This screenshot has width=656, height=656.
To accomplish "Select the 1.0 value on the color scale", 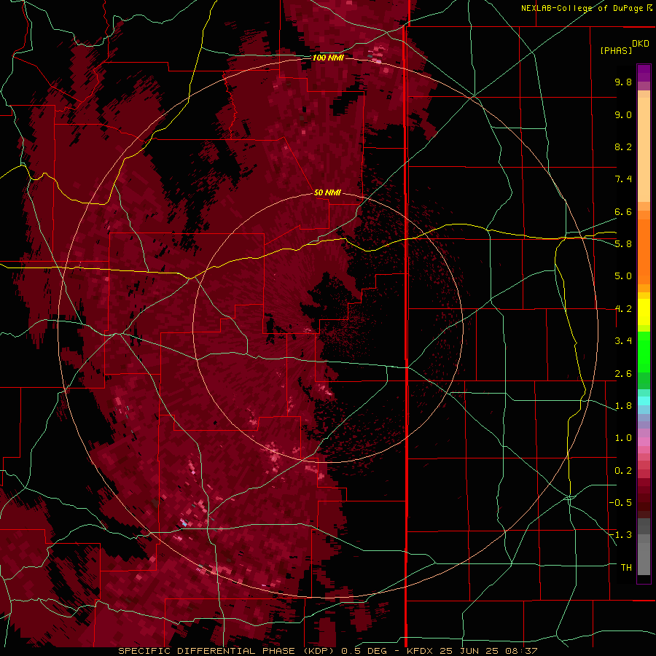I will [x=623, y=438].
